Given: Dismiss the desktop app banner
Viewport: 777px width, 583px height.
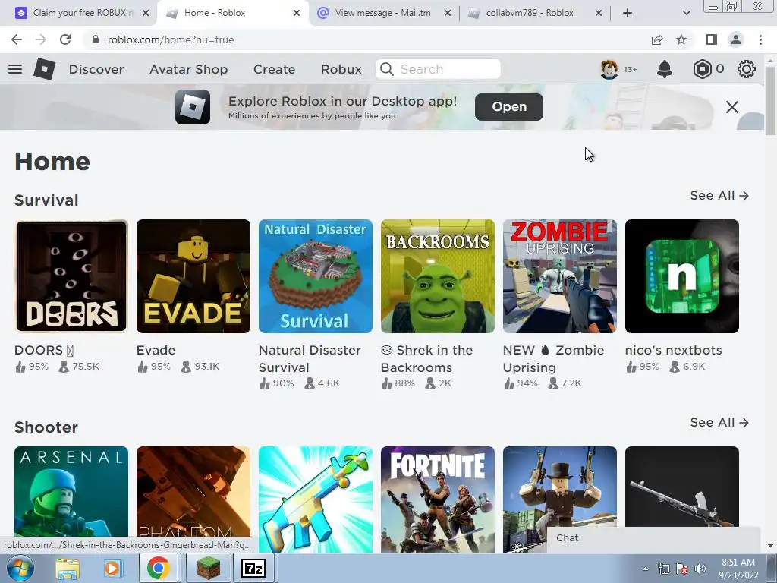Looking at the screenshot, I should point(732,106).
